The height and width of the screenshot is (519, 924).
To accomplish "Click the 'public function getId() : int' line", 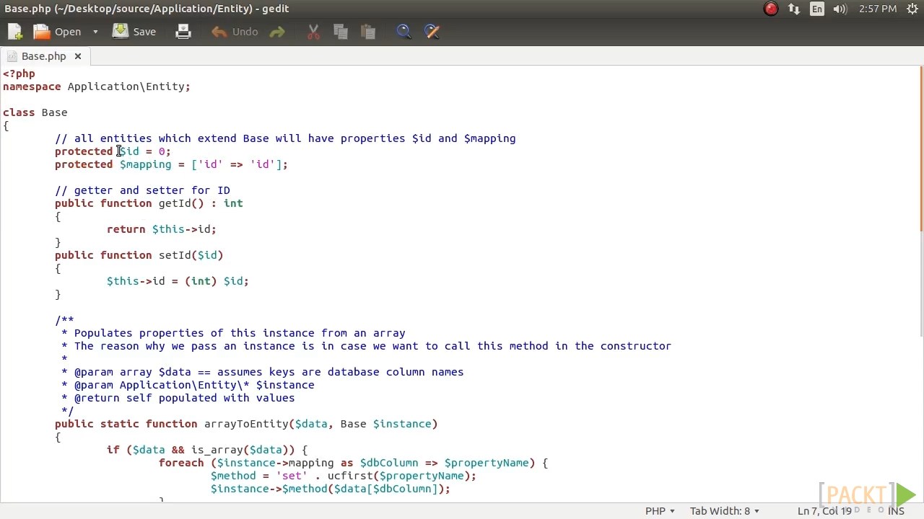I will click(x=149, y=203).
